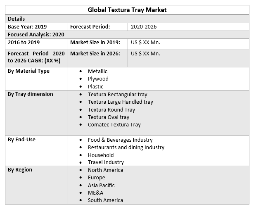Click the By End-Use heading

[21, 140]
